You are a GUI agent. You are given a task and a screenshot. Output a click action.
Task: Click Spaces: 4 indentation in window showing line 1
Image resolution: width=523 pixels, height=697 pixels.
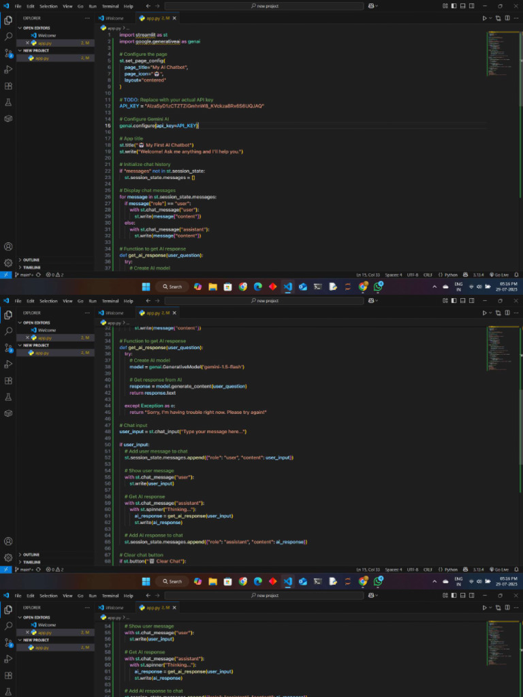tap(394, 275)
